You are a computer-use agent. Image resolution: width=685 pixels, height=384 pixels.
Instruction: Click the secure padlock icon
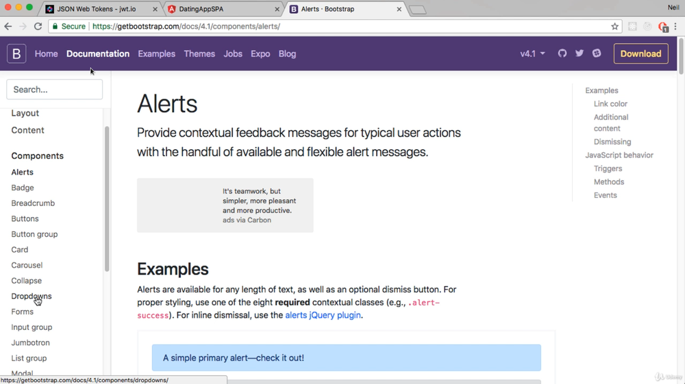[55, 26]
